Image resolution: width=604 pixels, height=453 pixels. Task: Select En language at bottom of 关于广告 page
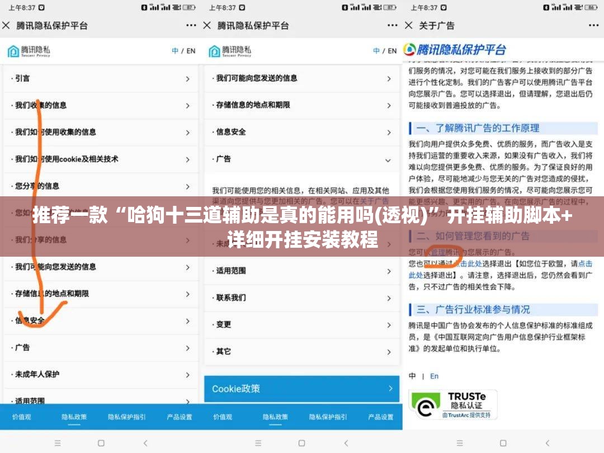click(434, 376)
